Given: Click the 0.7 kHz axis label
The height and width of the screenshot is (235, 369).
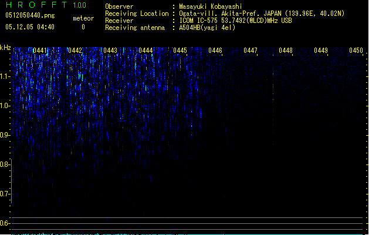Looking at the screenshot, I should coord(5,194).
